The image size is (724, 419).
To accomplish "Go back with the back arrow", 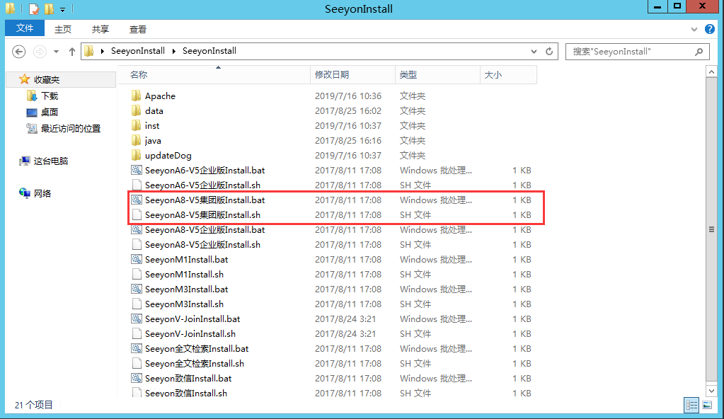I will point(19,51).
